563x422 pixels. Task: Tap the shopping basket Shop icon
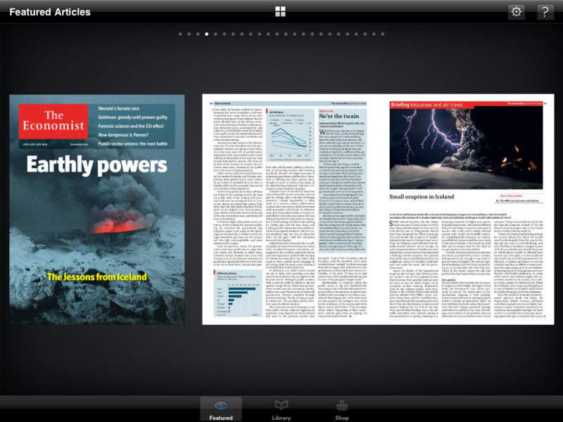tap(342, 405)
